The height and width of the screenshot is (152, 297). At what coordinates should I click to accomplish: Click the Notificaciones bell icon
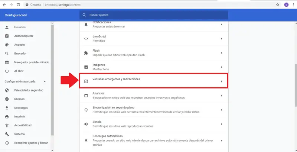(x=86, y=25)
